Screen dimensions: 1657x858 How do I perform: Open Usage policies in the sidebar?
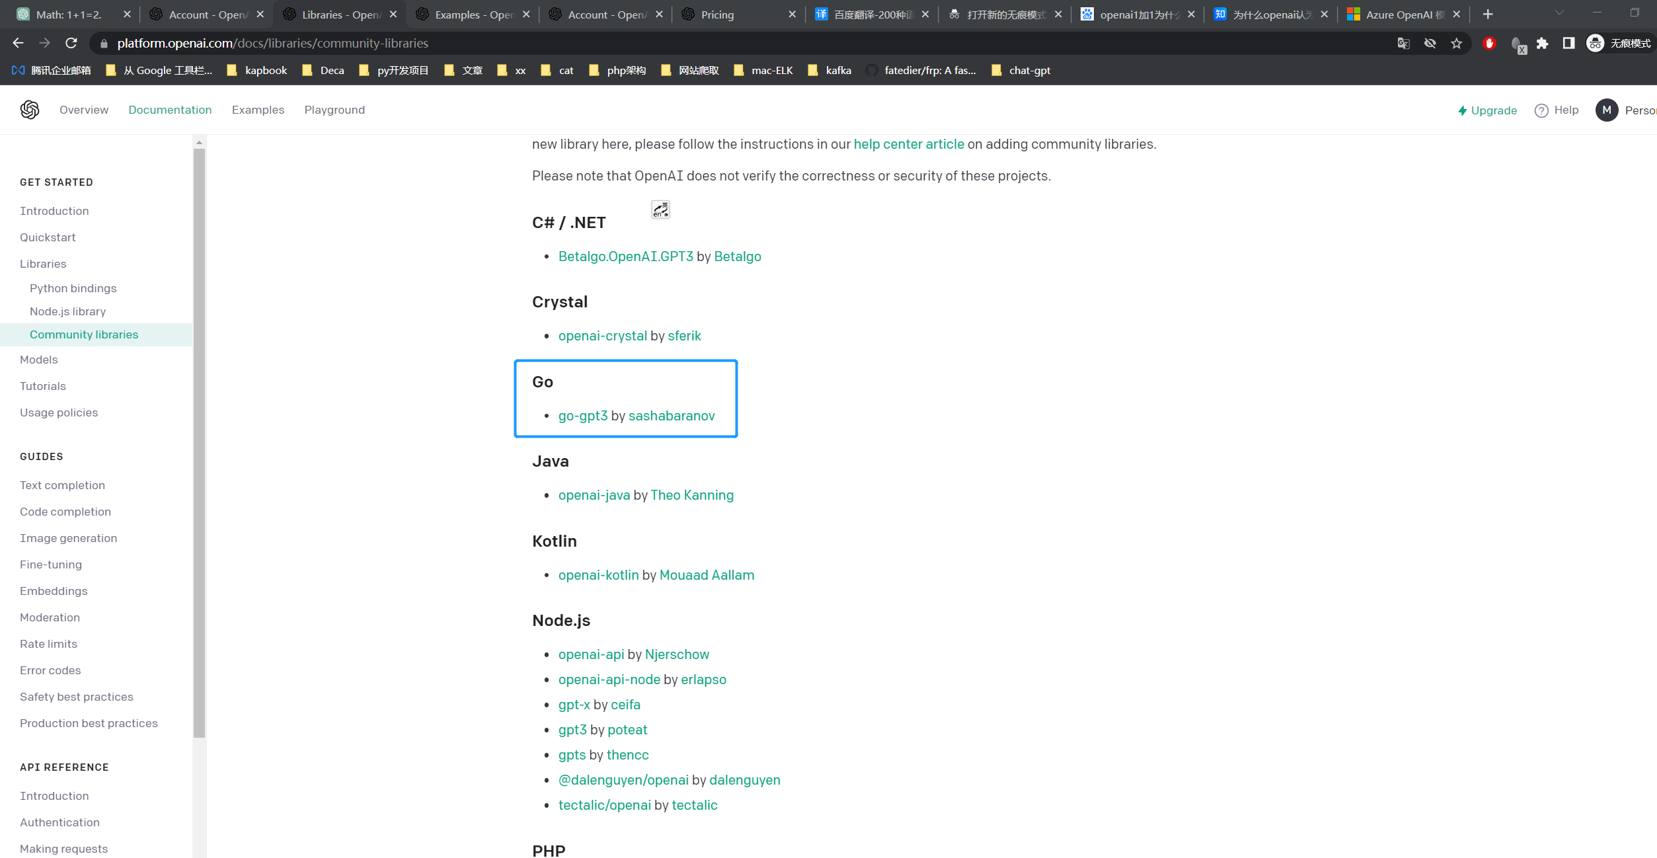[59, 412]
